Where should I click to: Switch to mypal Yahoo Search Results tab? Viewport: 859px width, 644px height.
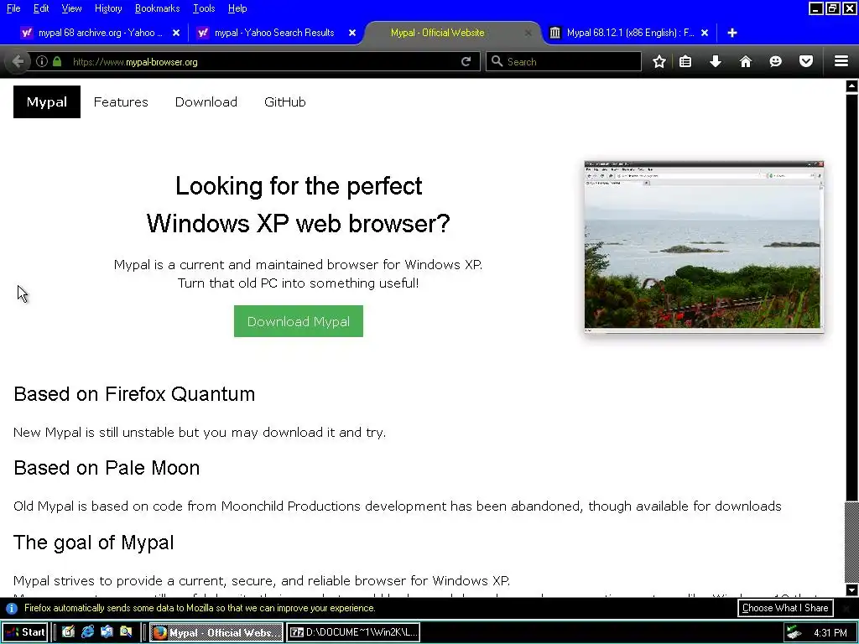point(274,33)
